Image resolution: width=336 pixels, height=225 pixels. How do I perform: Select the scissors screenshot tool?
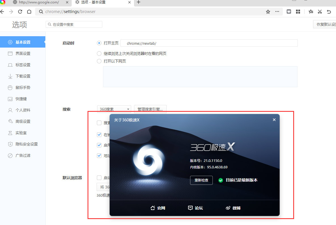[320, 12]
